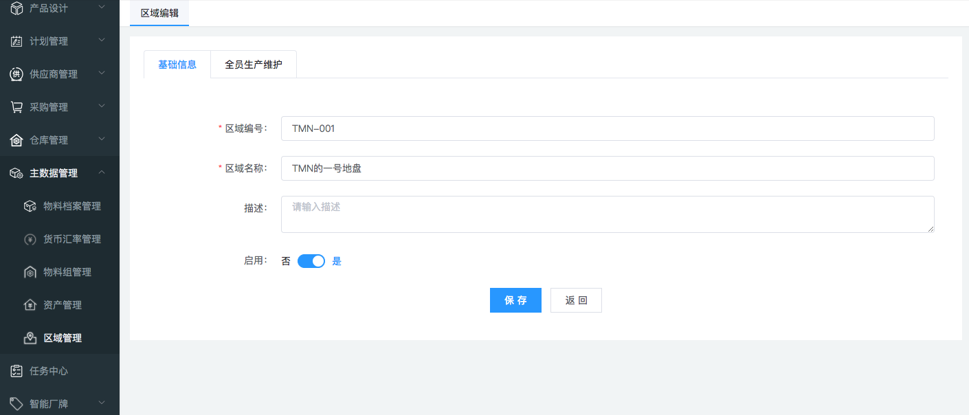Click the 返回 button

click(x=576, y=300)
